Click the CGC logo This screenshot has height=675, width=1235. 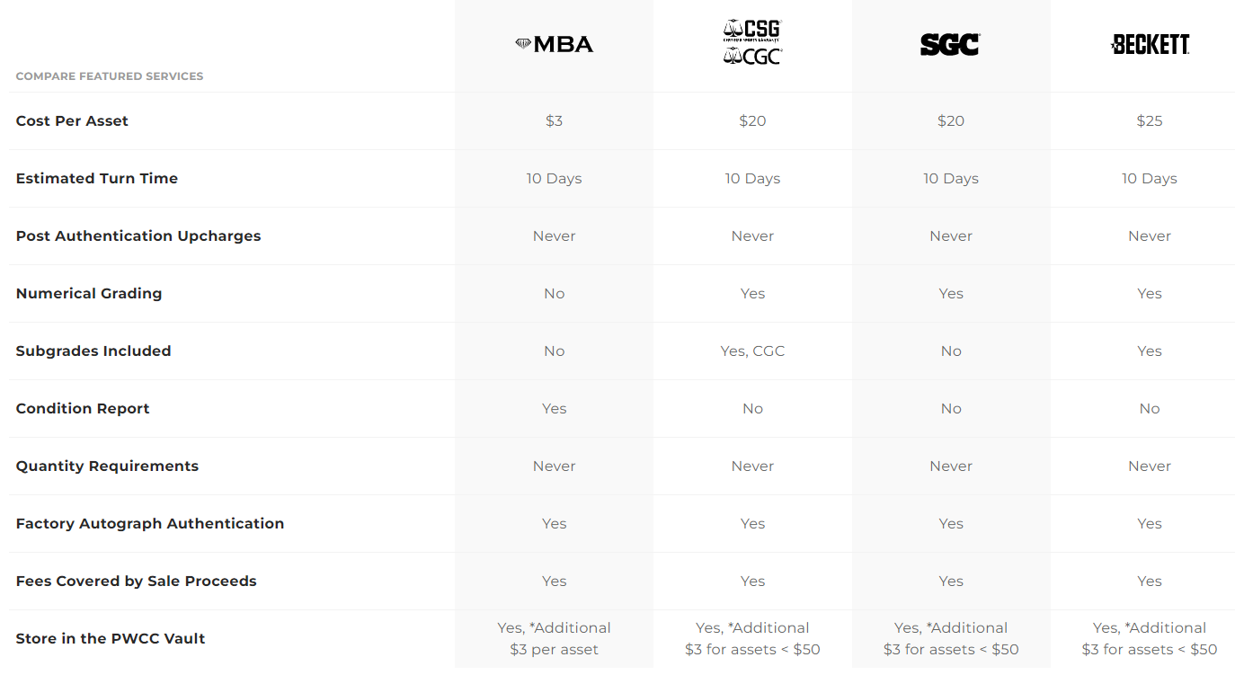click(752, 56)
